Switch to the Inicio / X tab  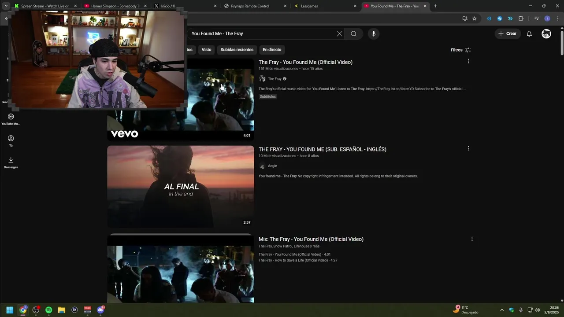[165, 6]
